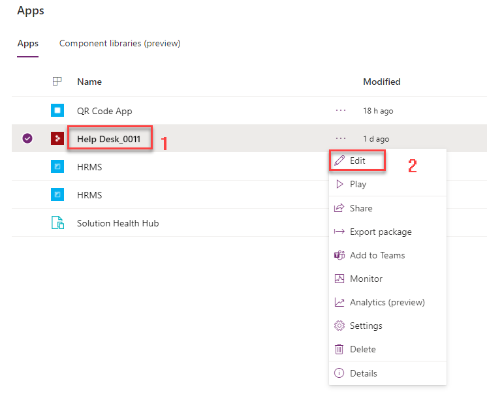Click the Play triangle icon
This screenshot has height=413, width=487.
tap(339, 185)
